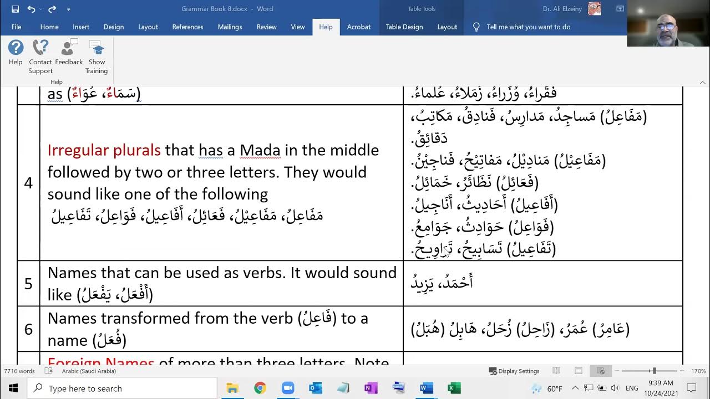Click the Undo arrow icon
710x399 pixels.
pyautogui.click(x=31, y=9)
